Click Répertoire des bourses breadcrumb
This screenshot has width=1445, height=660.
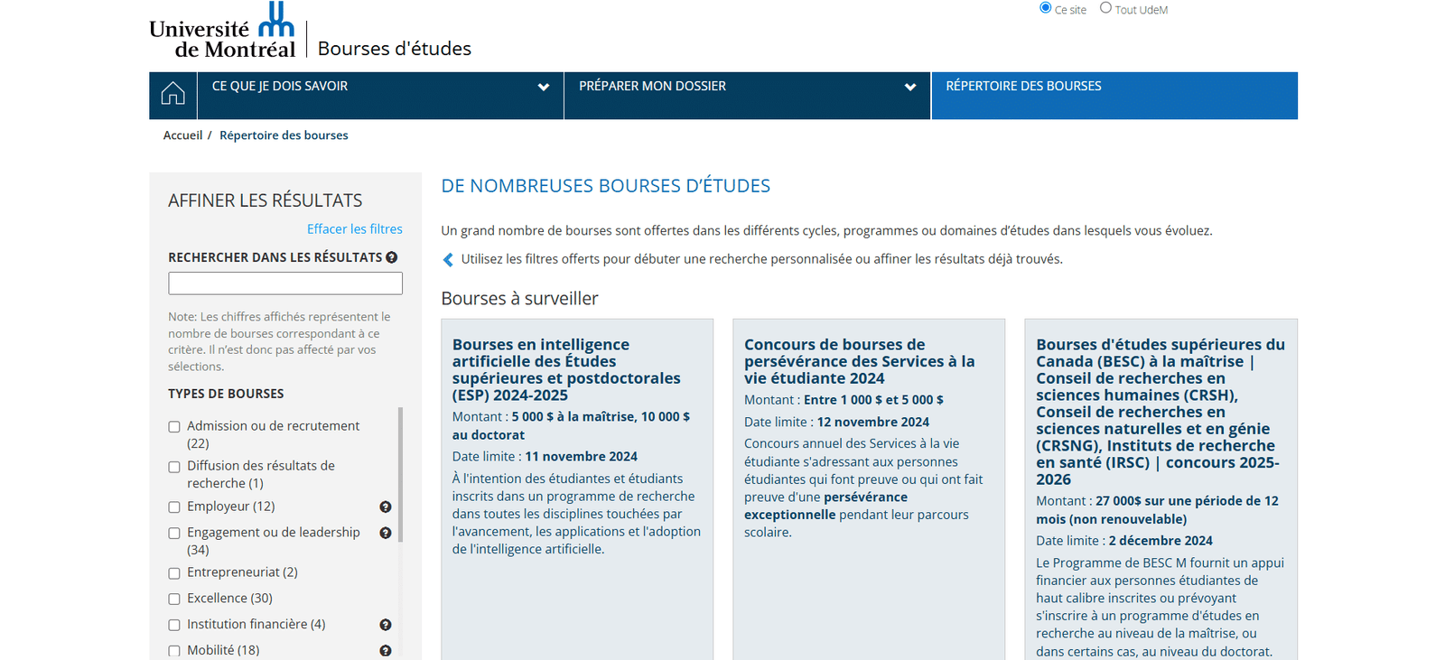pos(284,135)
